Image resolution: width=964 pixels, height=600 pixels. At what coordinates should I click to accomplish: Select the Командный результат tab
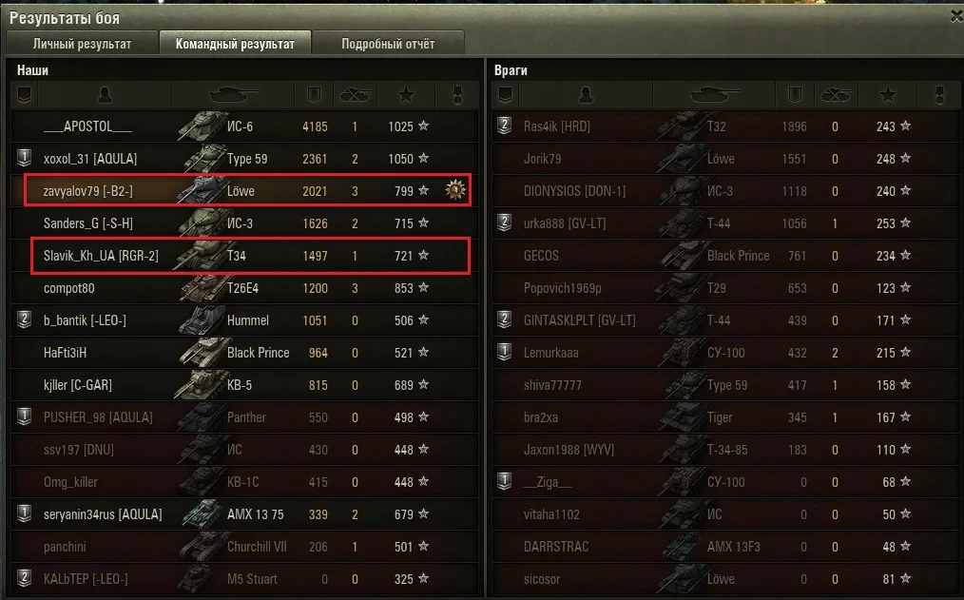(235, 44)
